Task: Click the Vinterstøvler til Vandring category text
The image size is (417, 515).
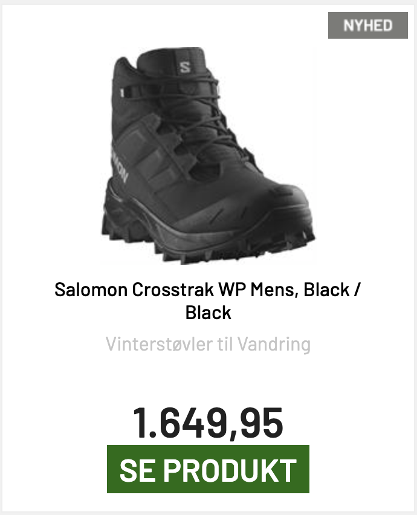Action: point(208,344)
